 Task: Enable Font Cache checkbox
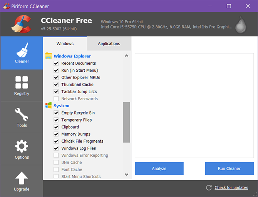coord(56,169)
